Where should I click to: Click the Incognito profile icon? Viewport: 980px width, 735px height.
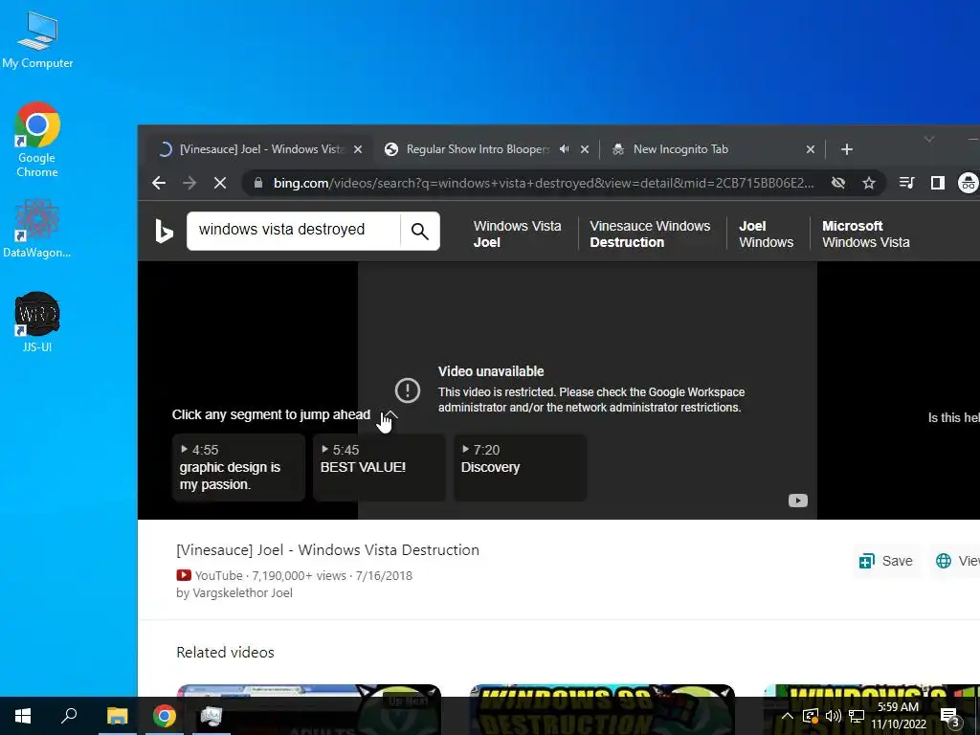(x=969, y=183)
